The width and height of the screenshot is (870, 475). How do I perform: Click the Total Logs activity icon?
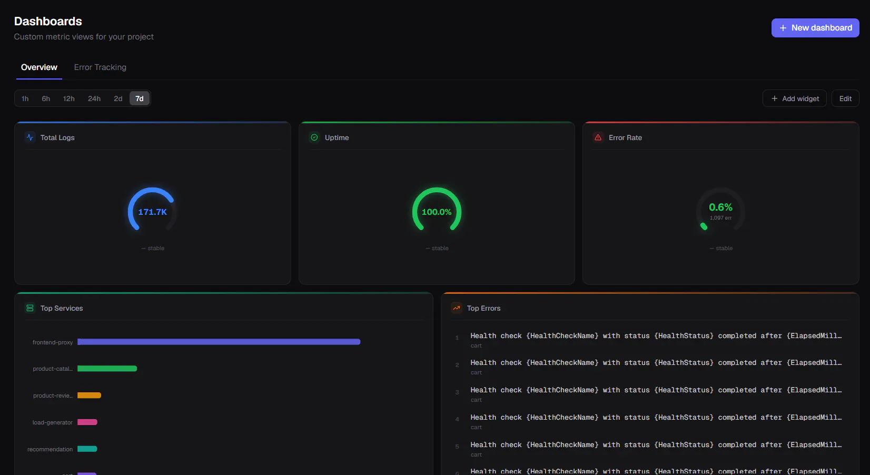[30, 137]
